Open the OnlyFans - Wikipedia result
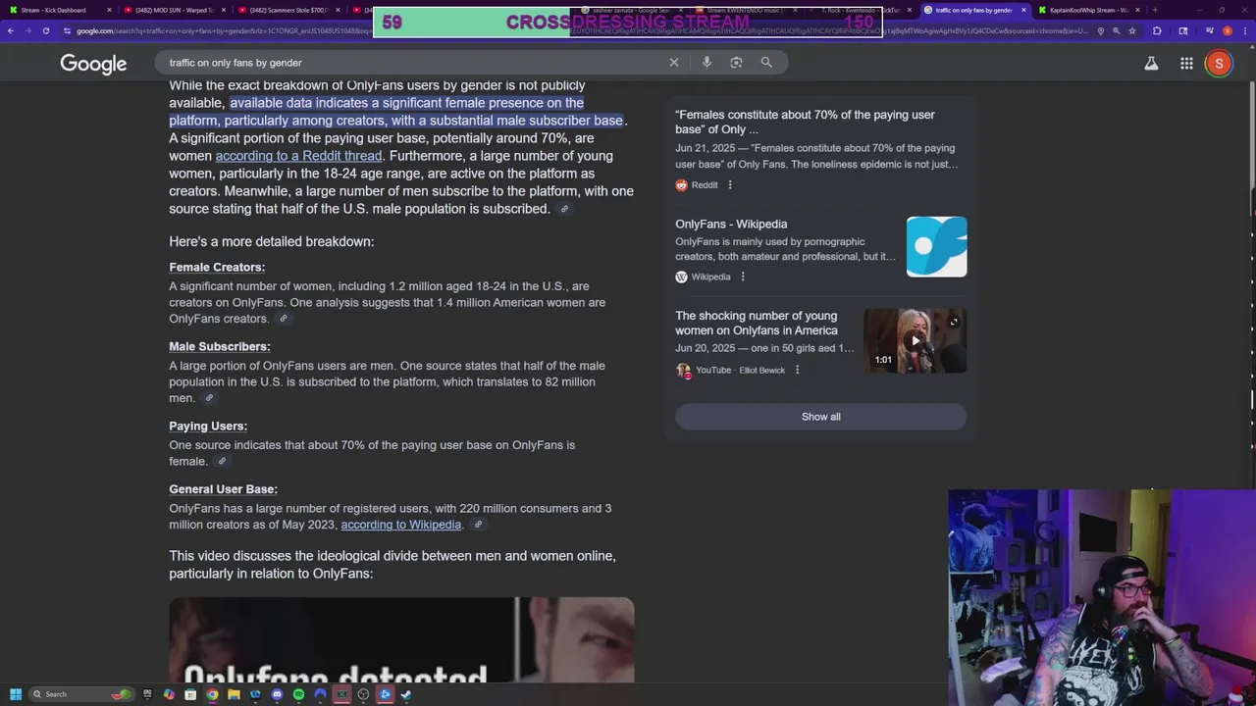1256x706 pixels. (x=731, y=224)
